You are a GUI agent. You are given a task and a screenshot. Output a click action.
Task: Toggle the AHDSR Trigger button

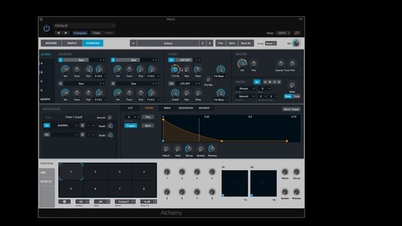pos(131,126)
